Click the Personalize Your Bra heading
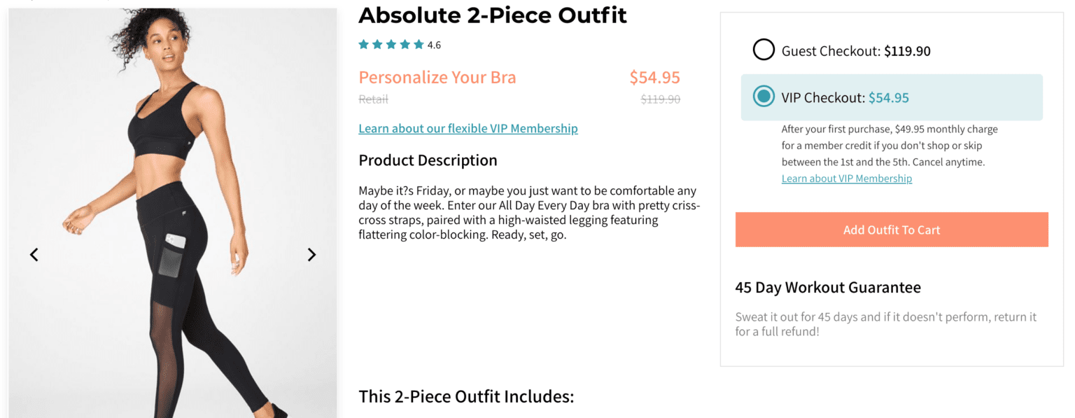This screenshot has height=418, width=1075. pyautogui.click(x=437, y=77)
